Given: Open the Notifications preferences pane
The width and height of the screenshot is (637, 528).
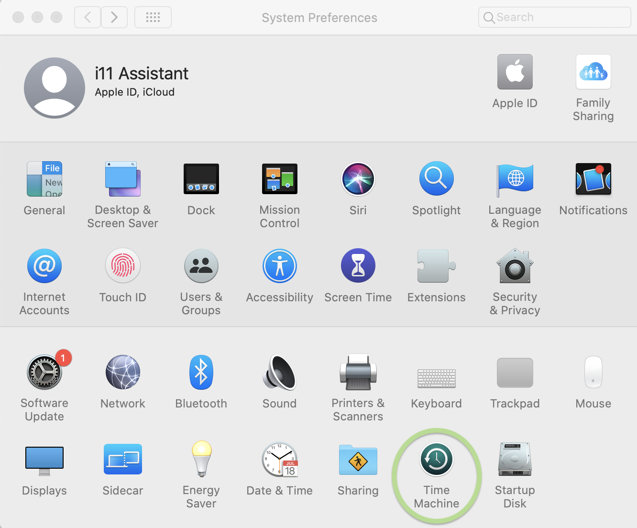Looking at the screenshot, I should tap(593, 179).
